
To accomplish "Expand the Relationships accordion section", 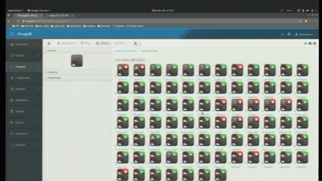I will 77,78.
